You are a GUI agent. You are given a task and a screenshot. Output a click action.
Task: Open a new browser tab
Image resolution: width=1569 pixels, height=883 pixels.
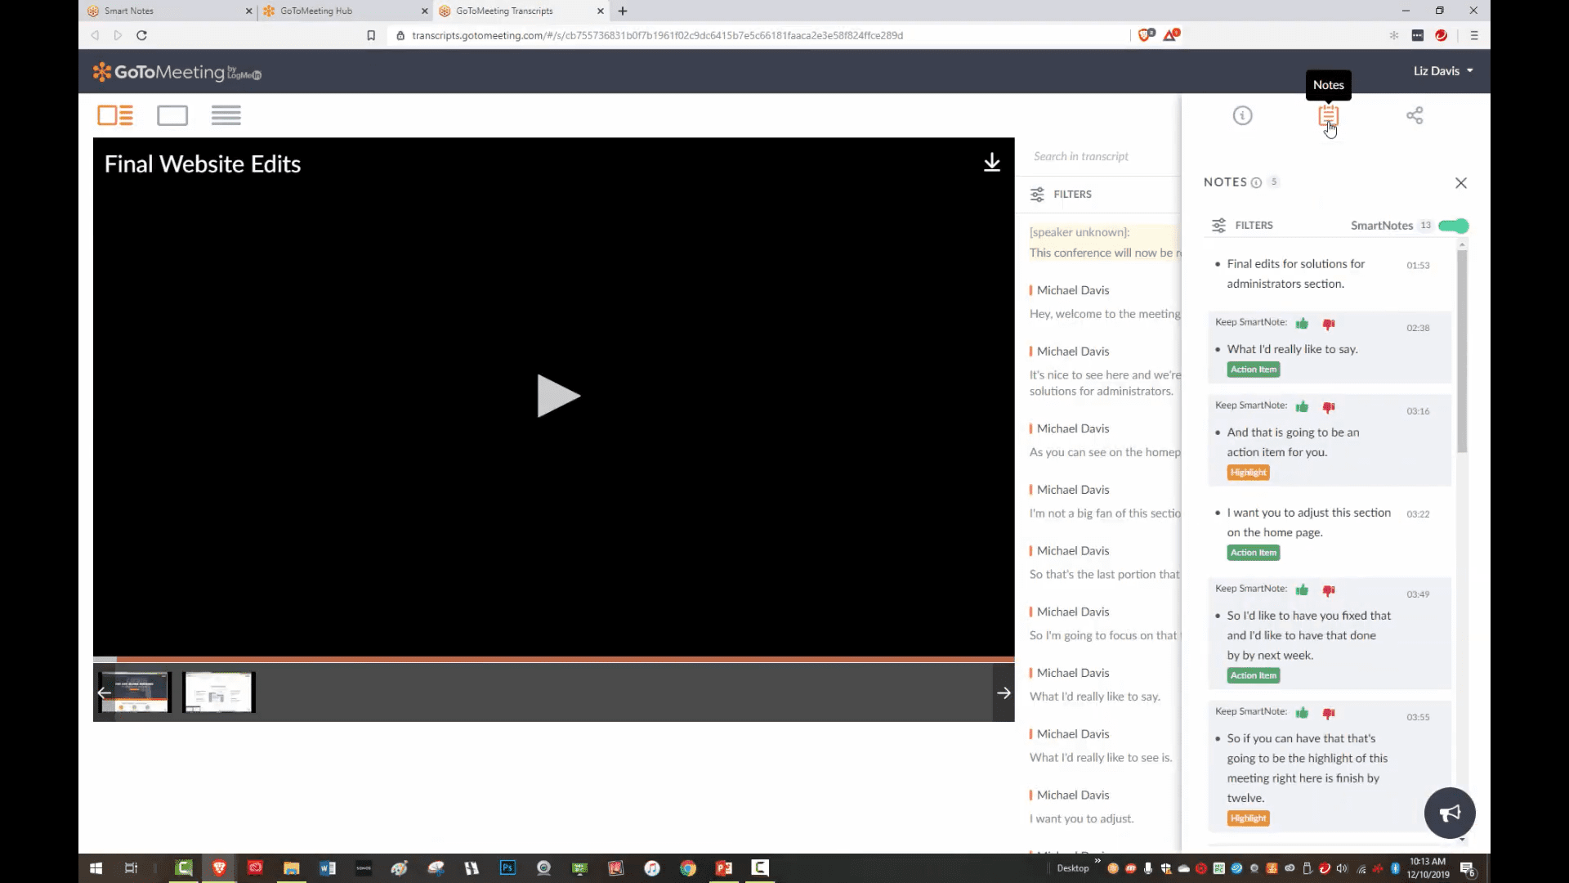(623, 11)
